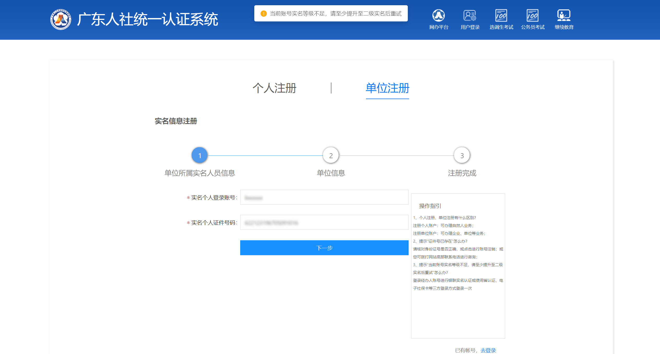Click step 2 circle 单位信息

[331, 155]
